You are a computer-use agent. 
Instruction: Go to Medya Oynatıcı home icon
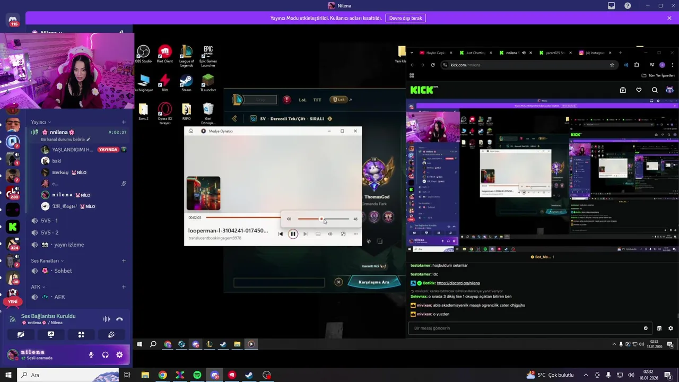(191, 131)
